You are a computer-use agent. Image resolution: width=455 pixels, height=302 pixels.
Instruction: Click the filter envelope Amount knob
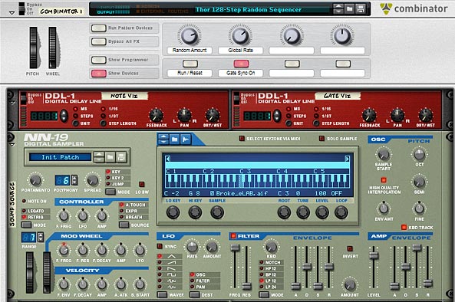point(349,285)
